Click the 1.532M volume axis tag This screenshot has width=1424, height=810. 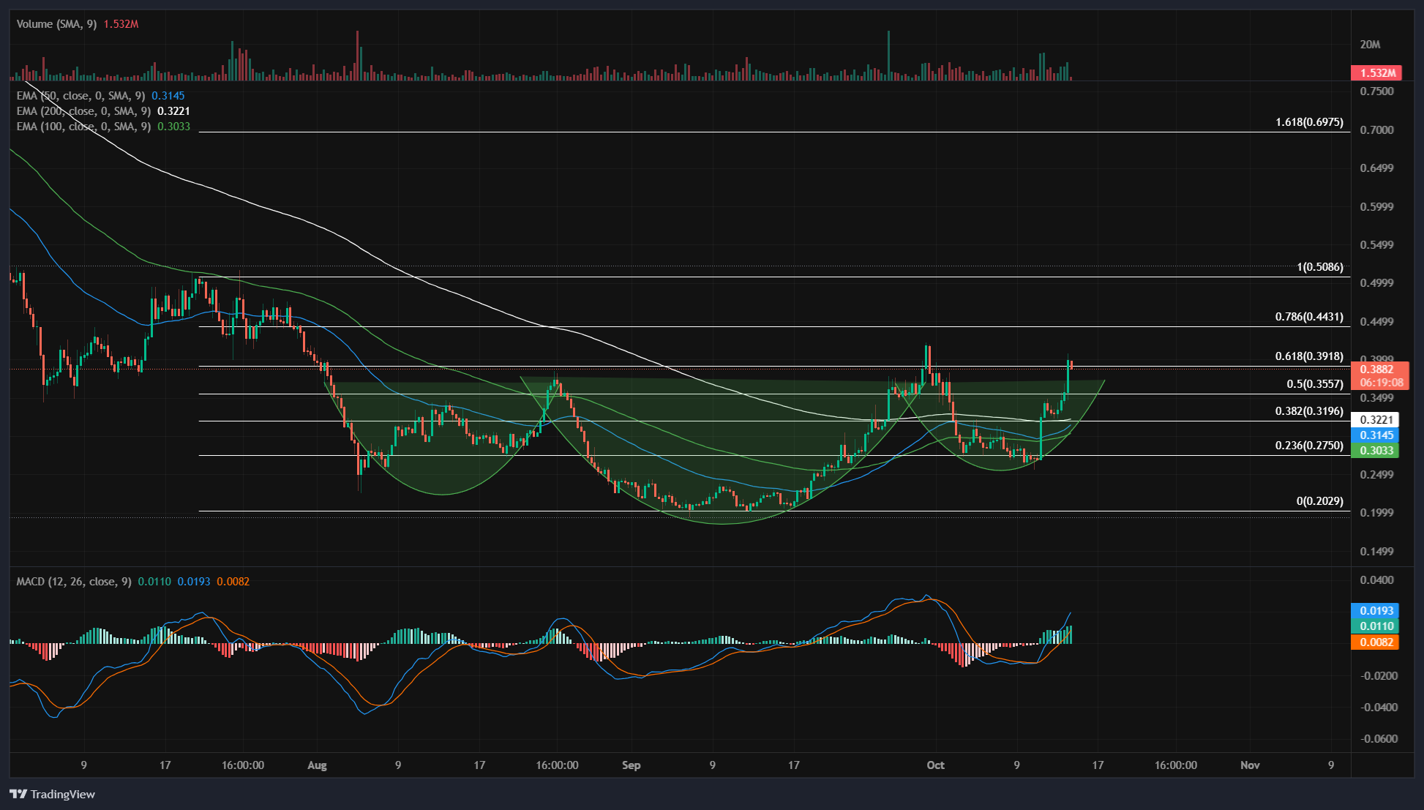pos(1376,72)
